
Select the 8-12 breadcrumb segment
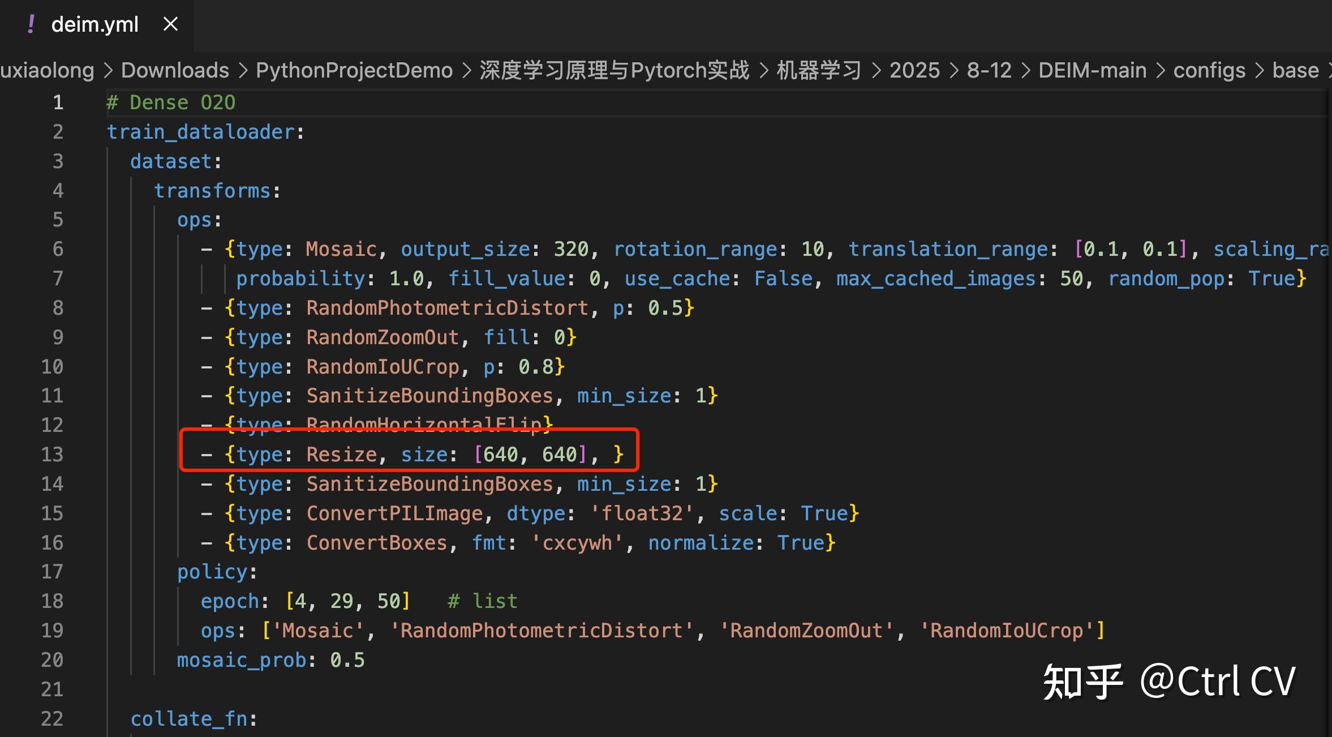coord(989,70)
